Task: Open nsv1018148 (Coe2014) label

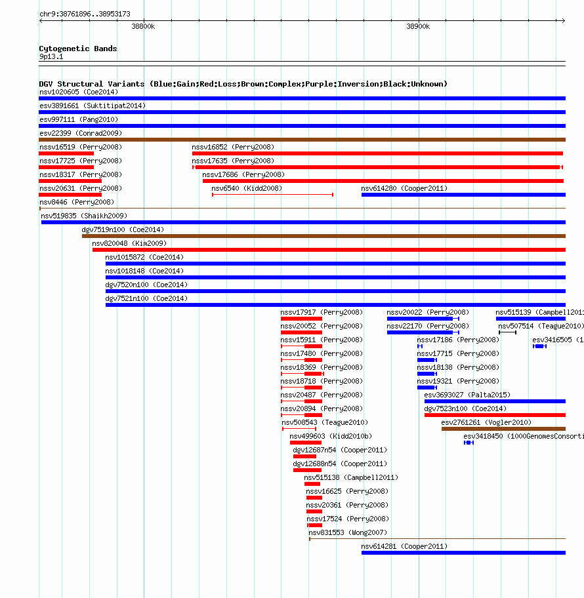Action: tap(144, 270)
